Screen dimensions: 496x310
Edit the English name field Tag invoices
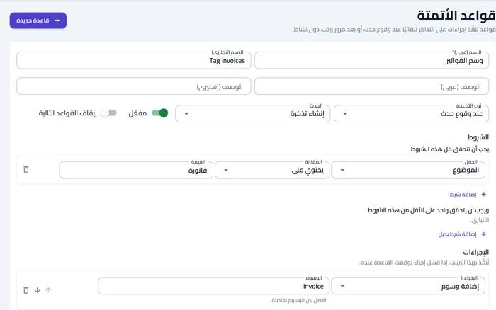(133, 60)
